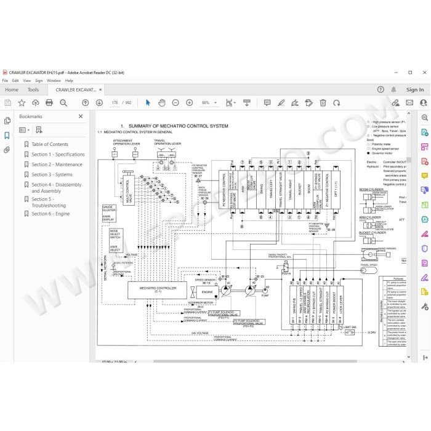Click the page number field 178
The width and height of the screenshot is (431, 431).
[x=115, y=103]
